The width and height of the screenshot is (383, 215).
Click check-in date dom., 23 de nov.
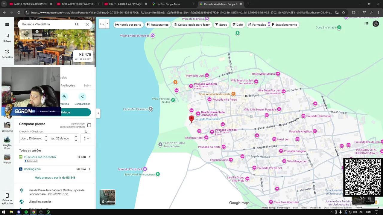tap(31, 138)
